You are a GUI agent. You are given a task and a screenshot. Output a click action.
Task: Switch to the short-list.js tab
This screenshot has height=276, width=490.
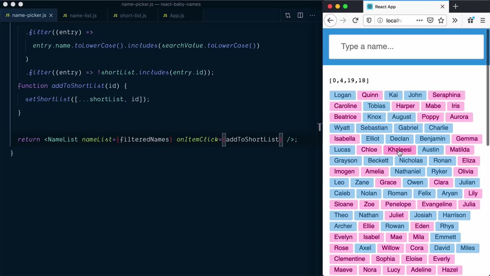pos(133,16)
